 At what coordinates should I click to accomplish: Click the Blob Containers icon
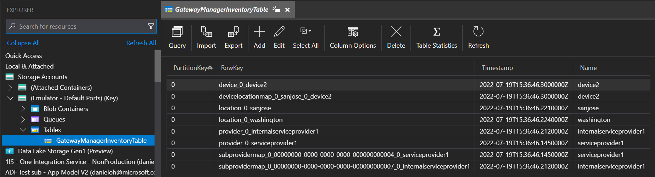click(x=35, y=109)
